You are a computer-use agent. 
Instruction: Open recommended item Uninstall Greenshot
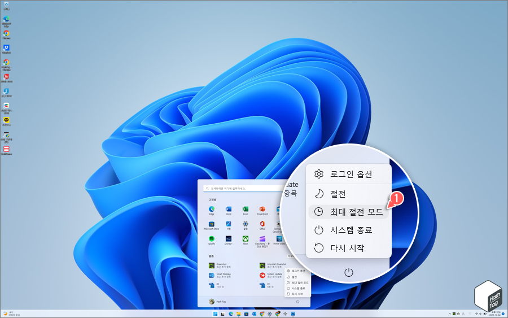(x=273, y=265)
